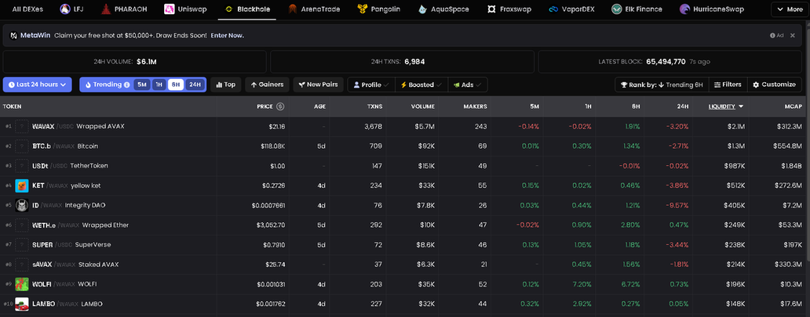Switch to the All DEXes tab

27,9
